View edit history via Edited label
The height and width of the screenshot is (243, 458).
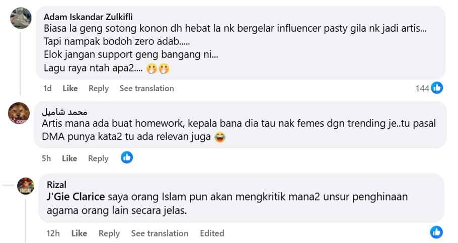point(211,233)
